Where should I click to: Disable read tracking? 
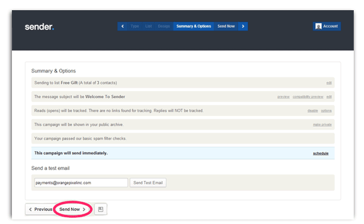point(312,111)
